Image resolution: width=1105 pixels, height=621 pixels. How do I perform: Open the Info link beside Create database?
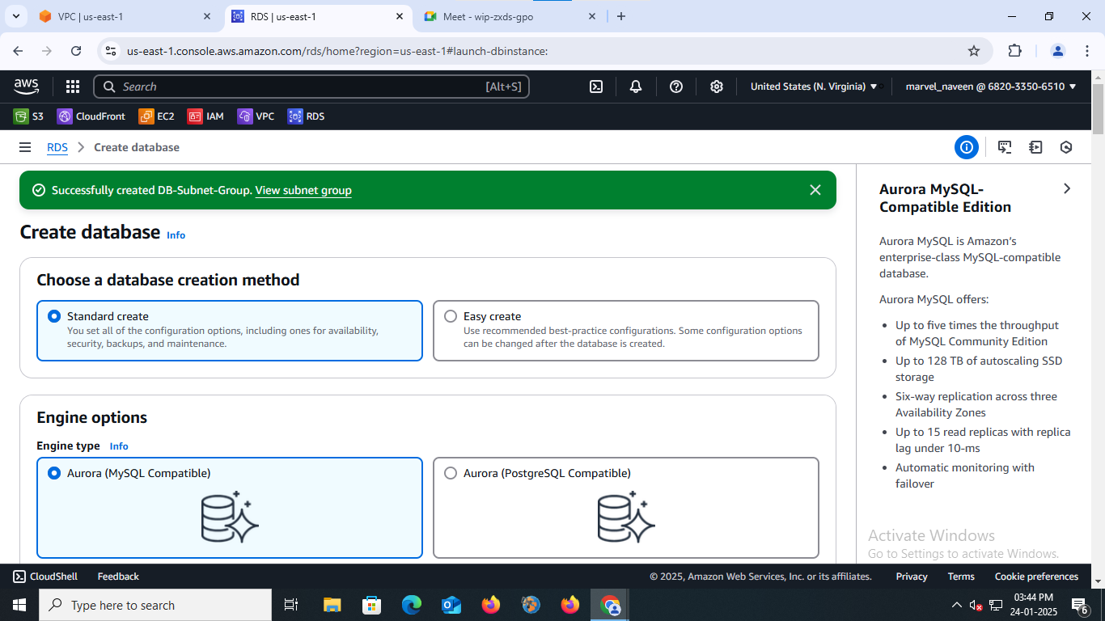coord(176,235)
